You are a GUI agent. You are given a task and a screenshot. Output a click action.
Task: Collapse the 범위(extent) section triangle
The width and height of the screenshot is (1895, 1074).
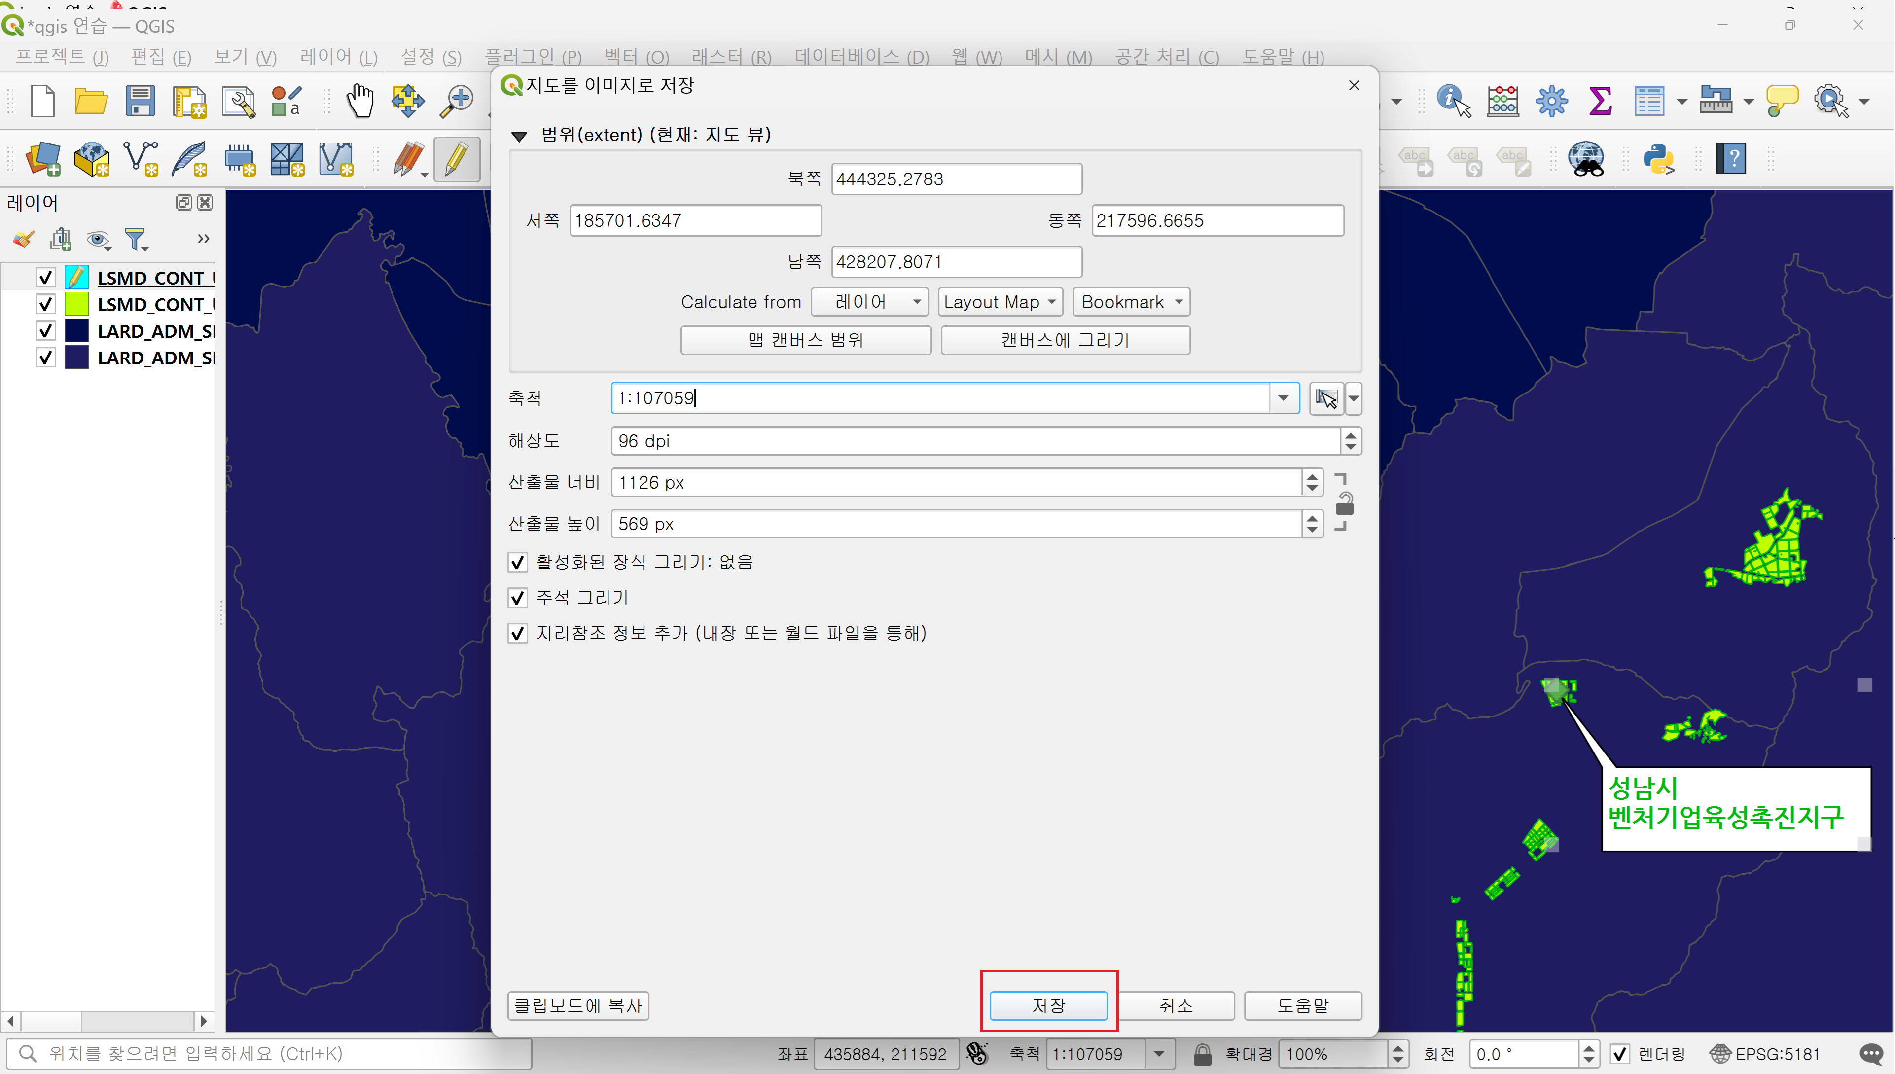coord(519,136)
